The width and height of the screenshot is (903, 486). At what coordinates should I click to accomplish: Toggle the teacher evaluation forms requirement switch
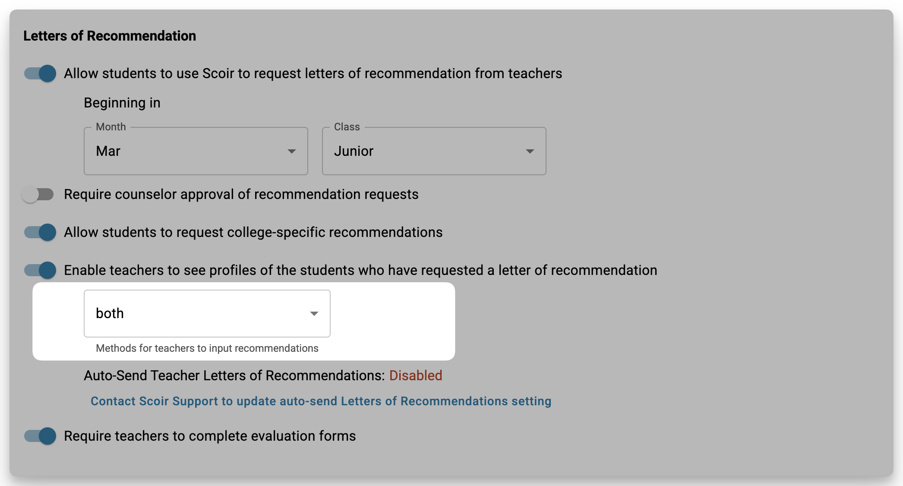pyautogui.click(x=40, y=436)
